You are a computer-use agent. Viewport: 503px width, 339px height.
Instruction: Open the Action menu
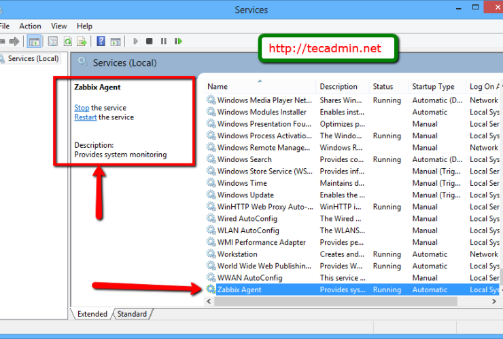[30, 26]
